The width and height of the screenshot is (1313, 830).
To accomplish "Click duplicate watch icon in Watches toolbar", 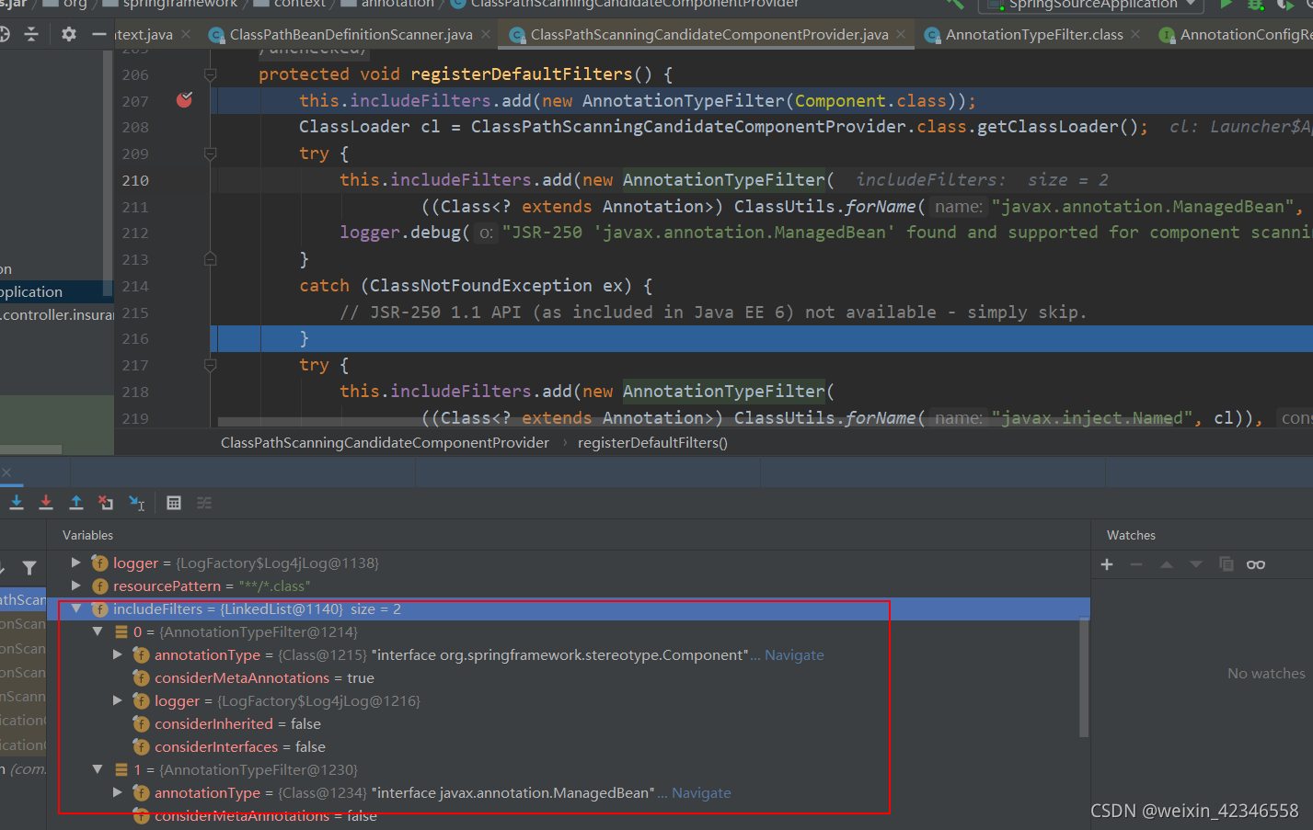I will click(x=1226, y=563).
